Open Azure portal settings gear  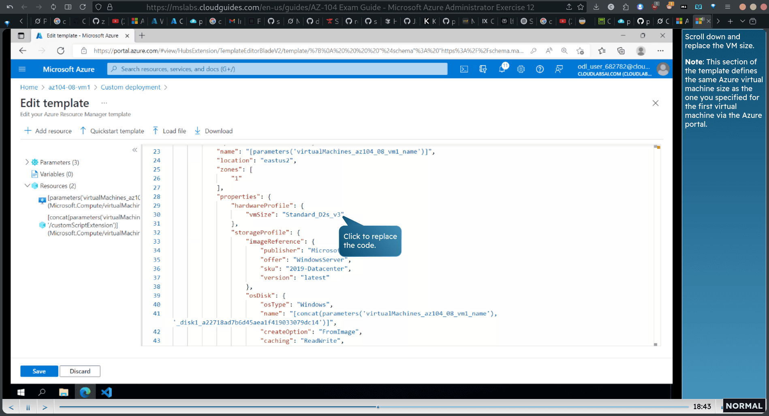click(x=521, y=69)
